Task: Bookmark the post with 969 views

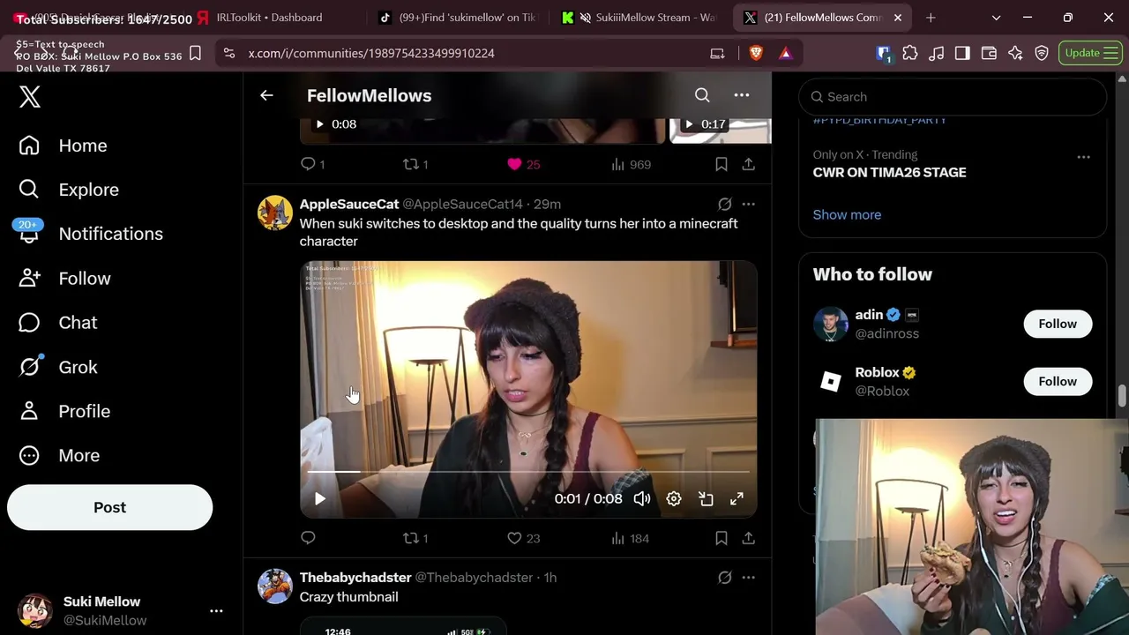Action: (722, 164)
